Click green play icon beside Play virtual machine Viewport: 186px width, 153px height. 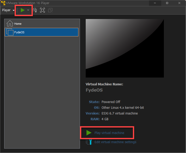pos(89,133)
